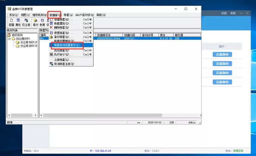Choose 执行命令(E) SQL menu entry
The image size is (256, 156).
(71, 54)
